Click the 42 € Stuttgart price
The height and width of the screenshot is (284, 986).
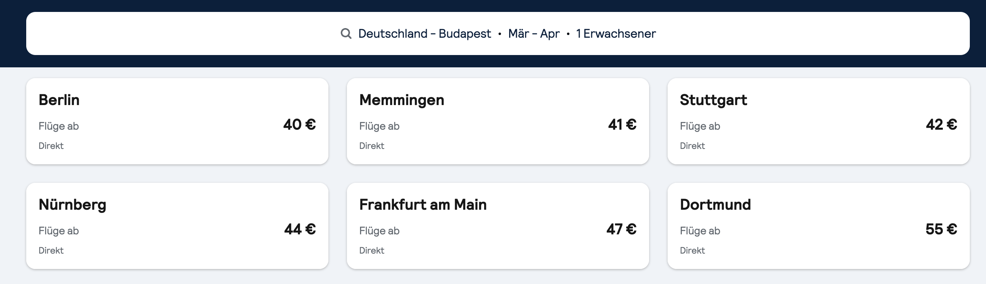[x=941, y=124]
